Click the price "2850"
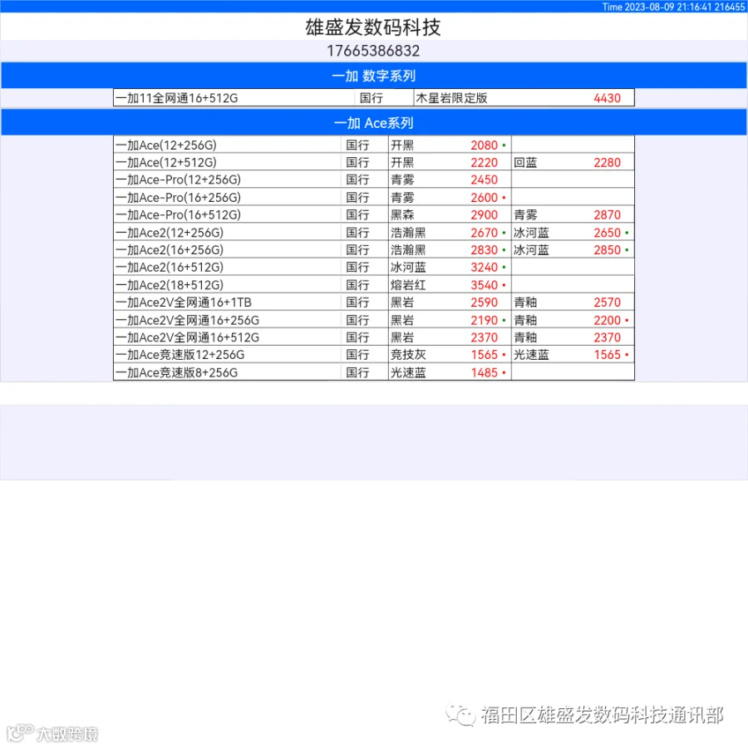This screenshot has height=748, width=748. tap(607, 250)
